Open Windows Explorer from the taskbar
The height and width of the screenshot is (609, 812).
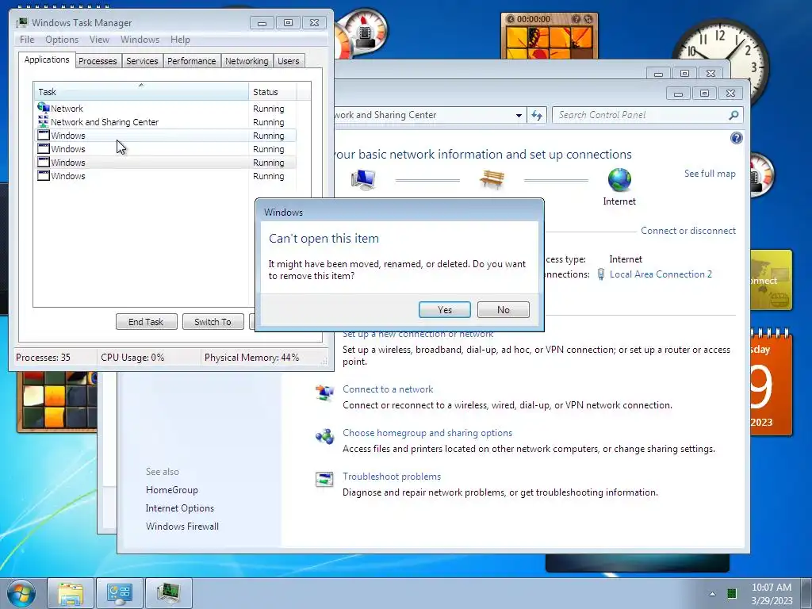click(x=71, y=593)
